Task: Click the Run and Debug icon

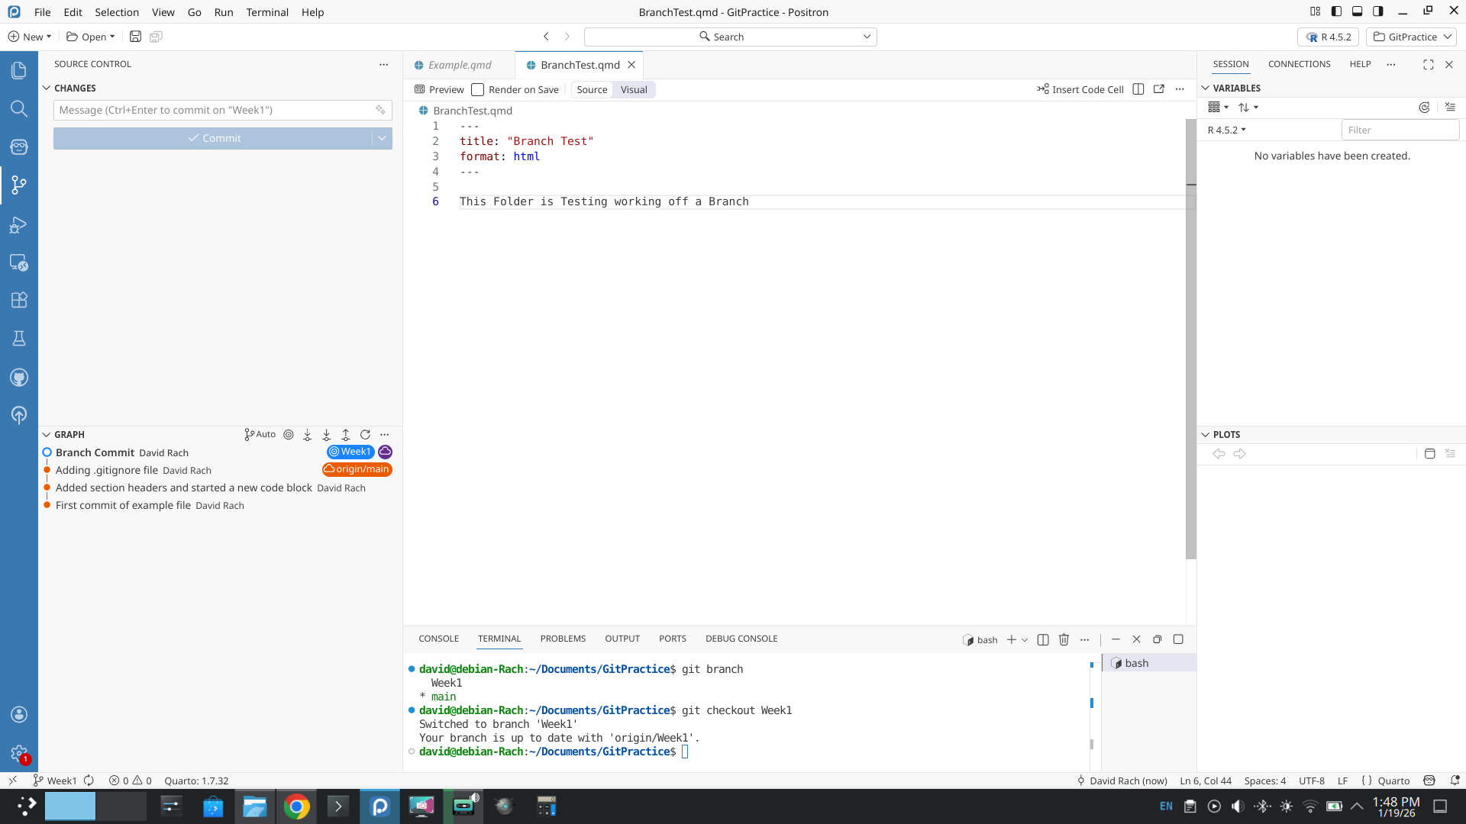Action: 19,225
